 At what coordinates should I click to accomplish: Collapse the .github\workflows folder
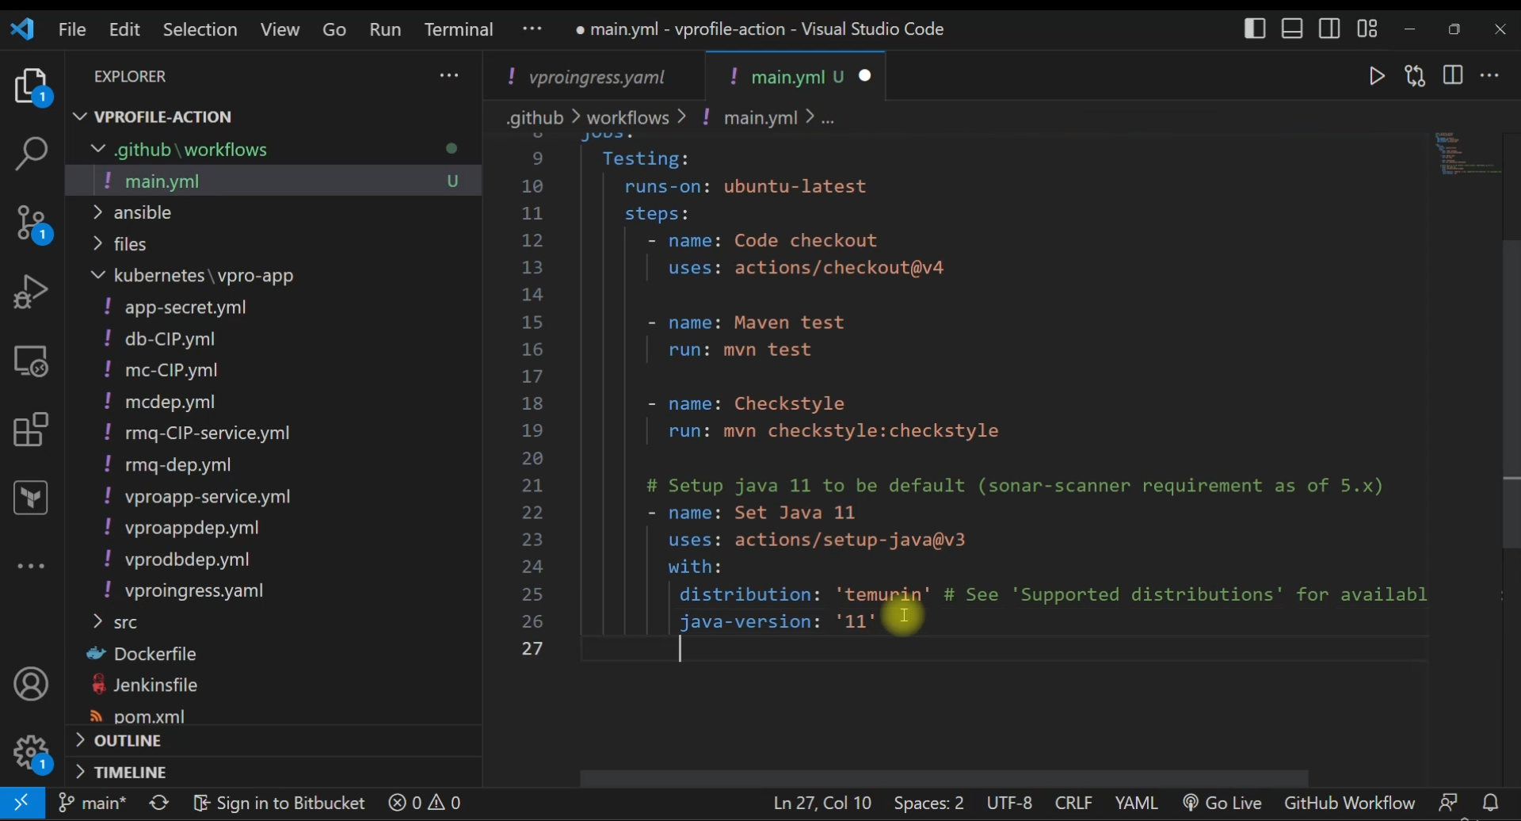273,150
